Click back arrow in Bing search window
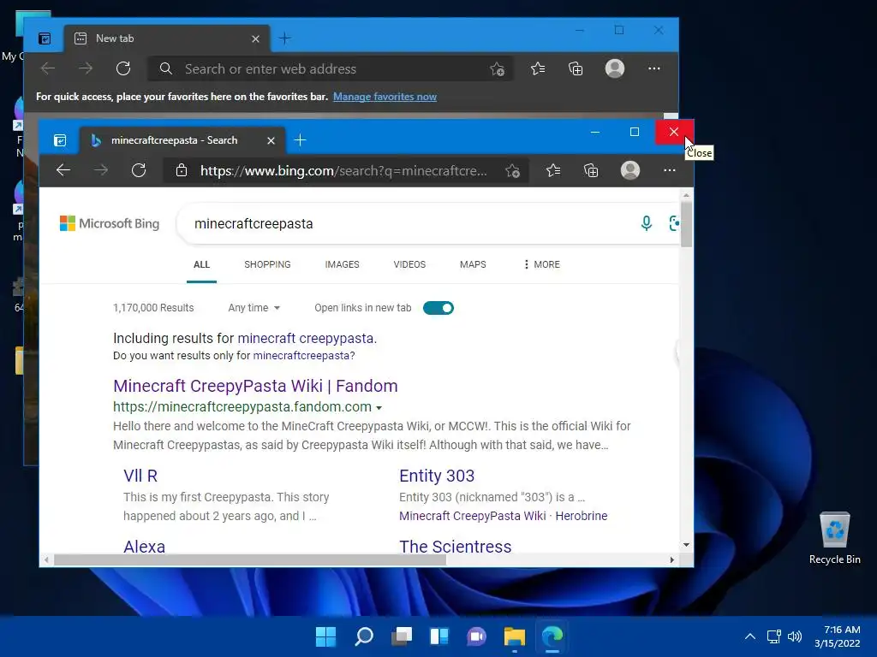The height and width of the screenshot is (657, 877). (63, 170)
